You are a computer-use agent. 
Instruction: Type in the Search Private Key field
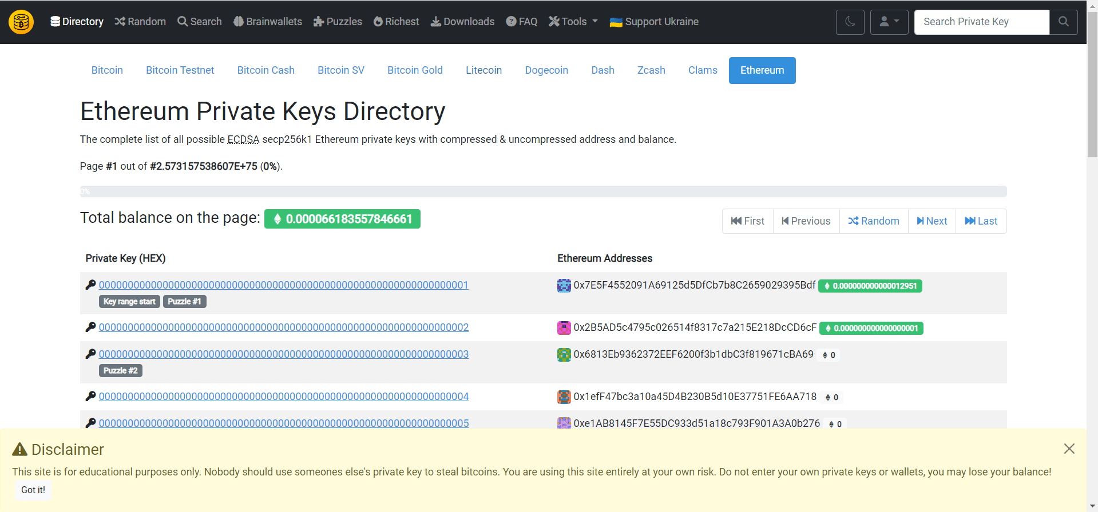click(981, 22)
